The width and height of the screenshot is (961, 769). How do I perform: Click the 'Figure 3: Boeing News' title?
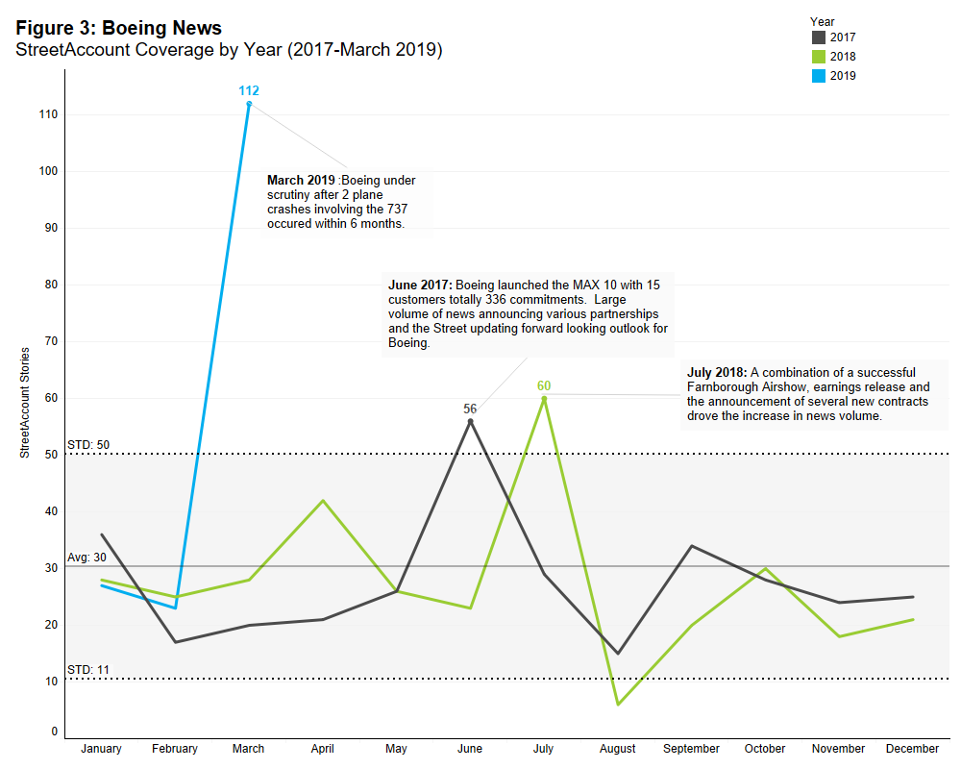pyautogui.click(x=119, y=28)
